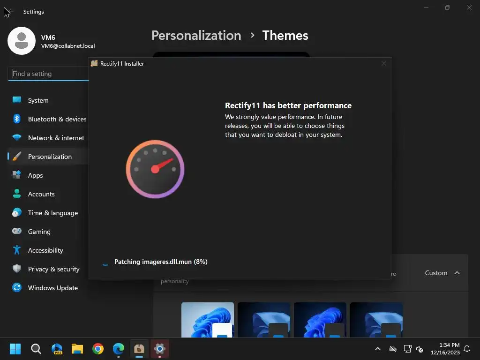Select Personalization in the sidebar
The image size is (480, 360).
click(x=48, y=157)
